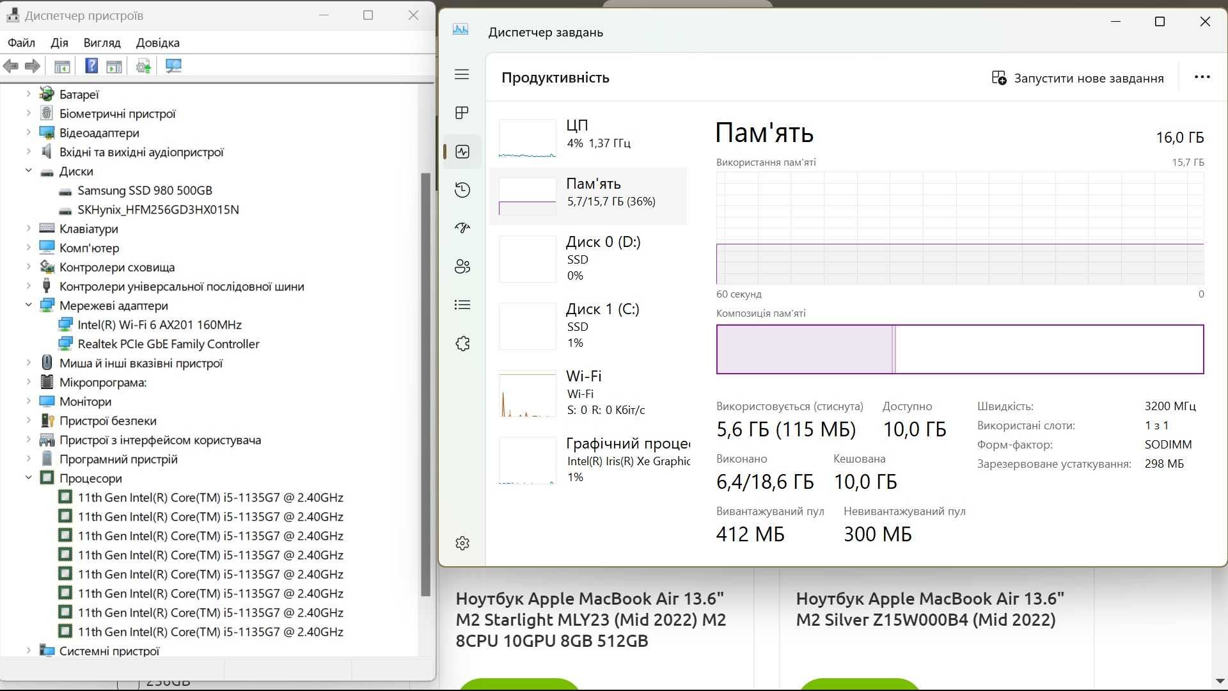Select Вхідні та вихідні аудіопристрої item
The height and width of the screenshot is (691, 1228).
[x=141, y=152]
